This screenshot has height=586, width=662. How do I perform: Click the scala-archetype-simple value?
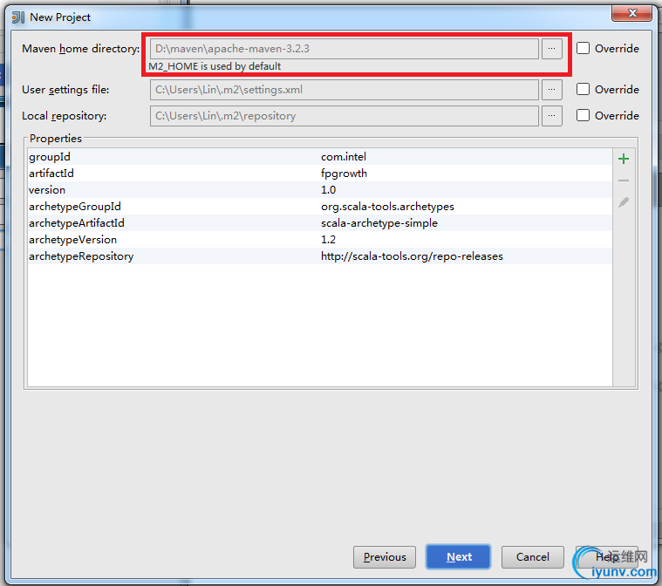coord(379,223)
